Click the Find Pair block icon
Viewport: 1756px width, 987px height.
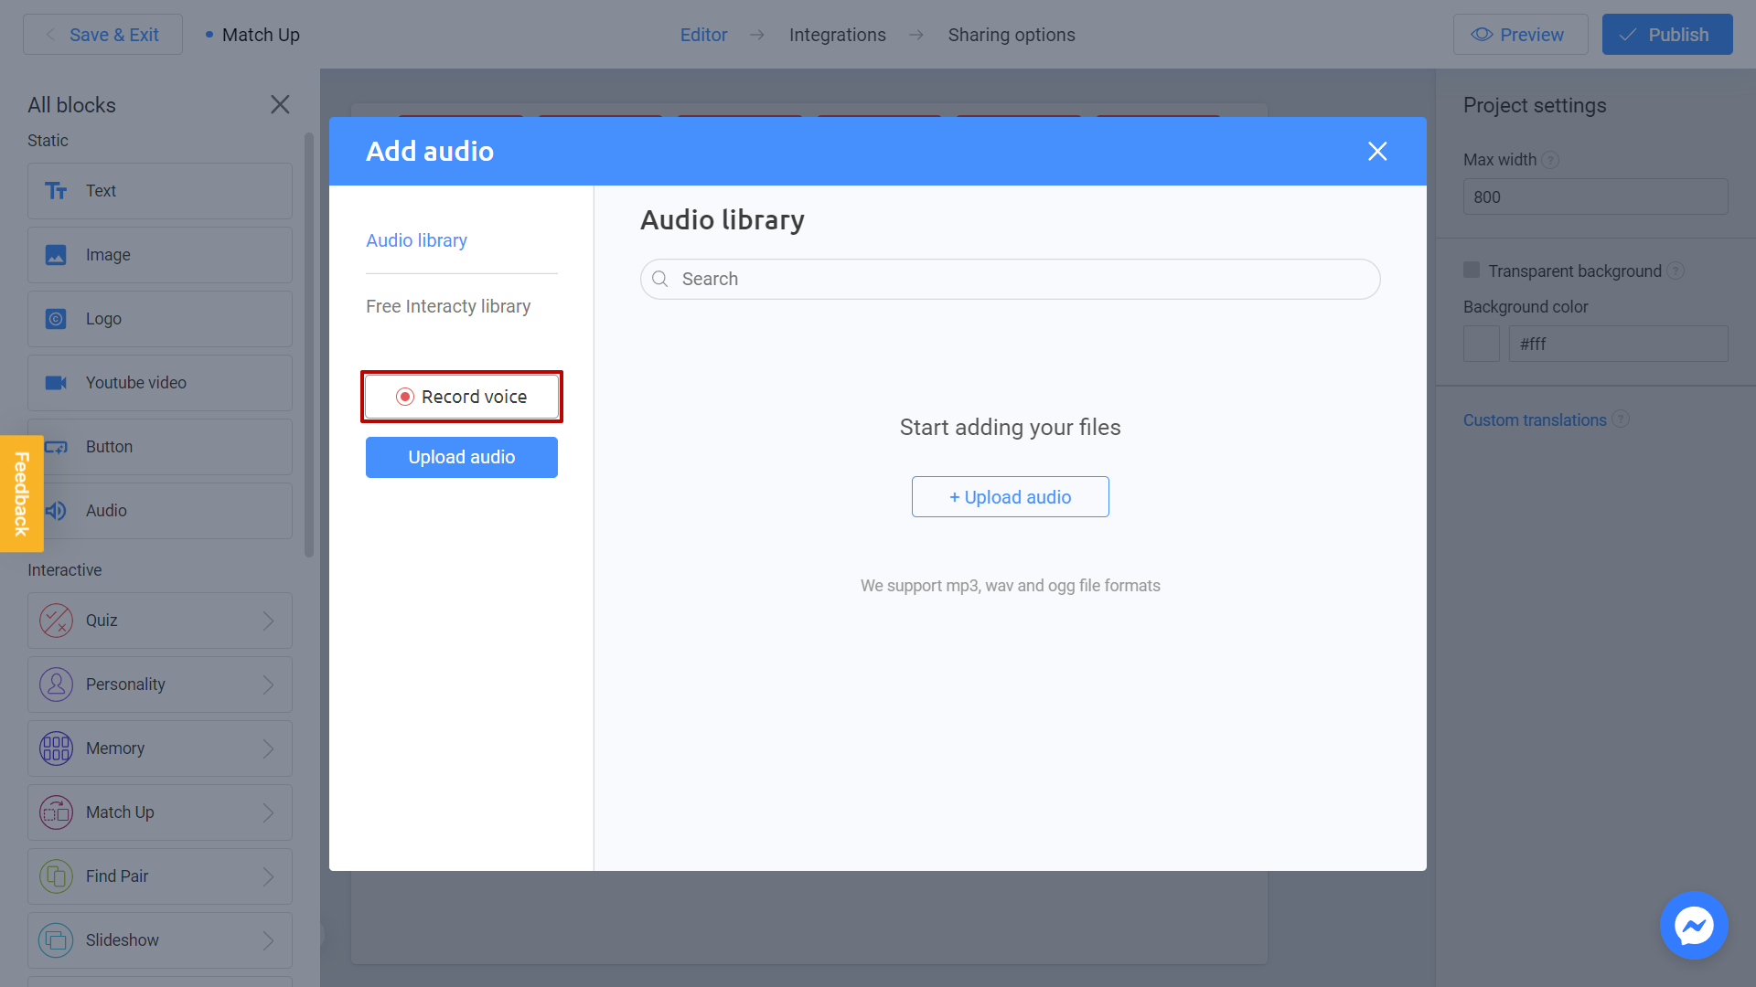(56, 876)
